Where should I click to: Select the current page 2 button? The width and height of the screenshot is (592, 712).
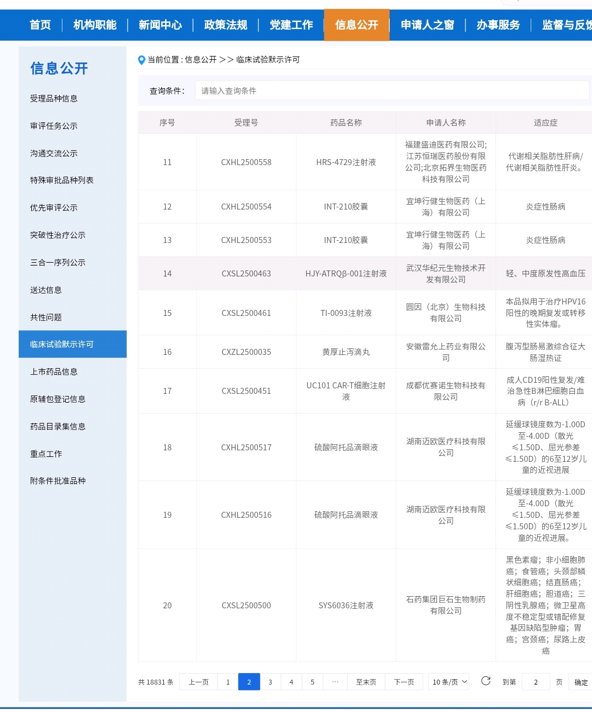point(249,682)
